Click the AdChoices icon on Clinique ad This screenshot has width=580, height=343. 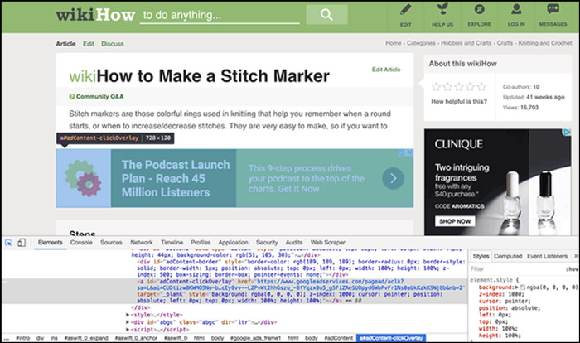point(567,132)
